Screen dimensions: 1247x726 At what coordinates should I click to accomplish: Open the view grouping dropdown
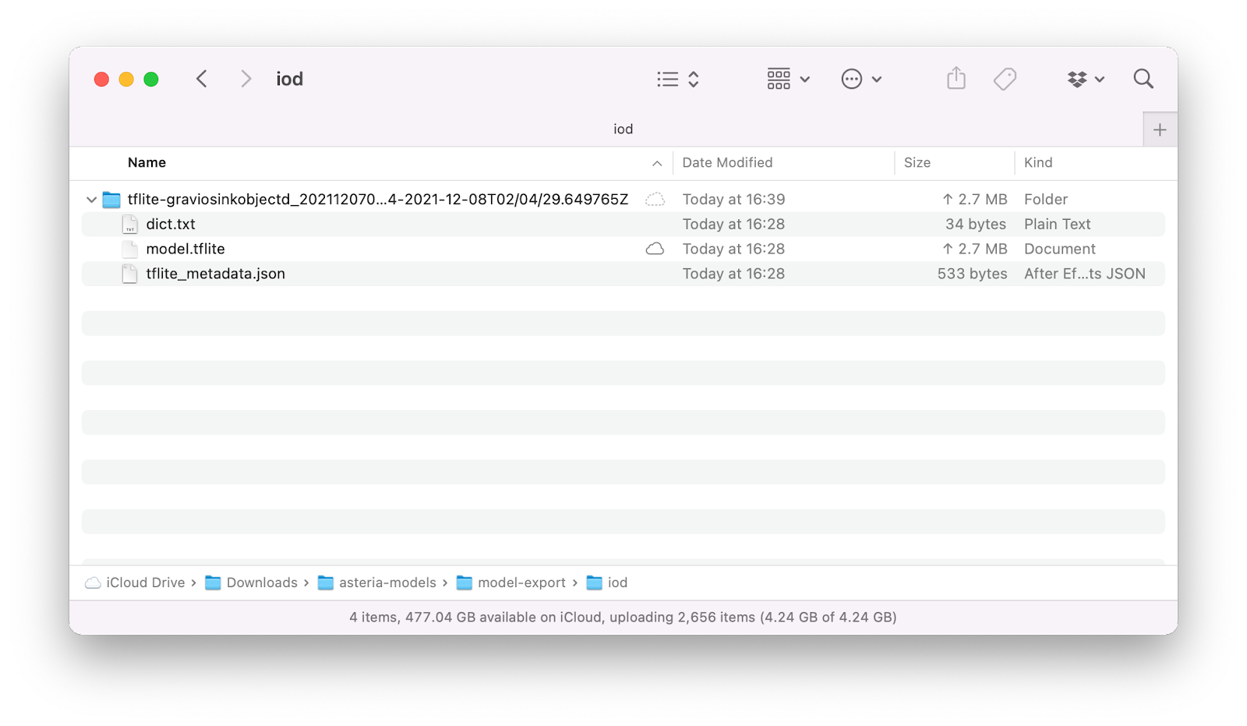coord(787,79)
